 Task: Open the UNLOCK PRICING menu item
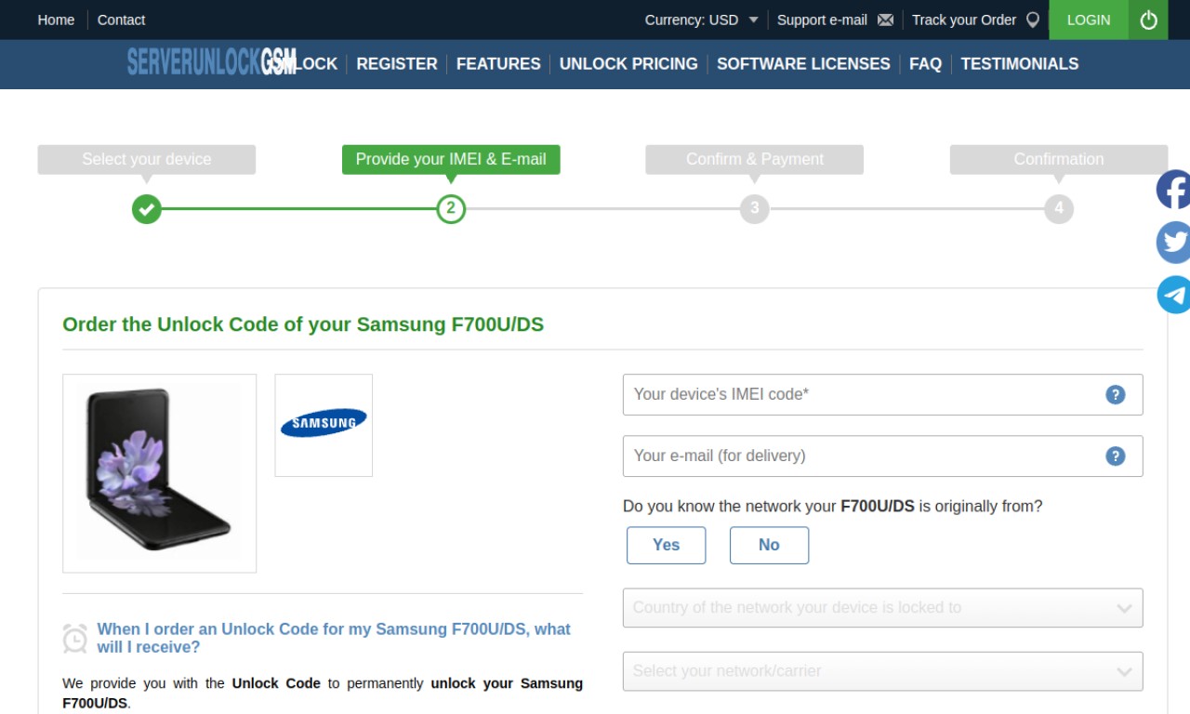pos(628,64)
